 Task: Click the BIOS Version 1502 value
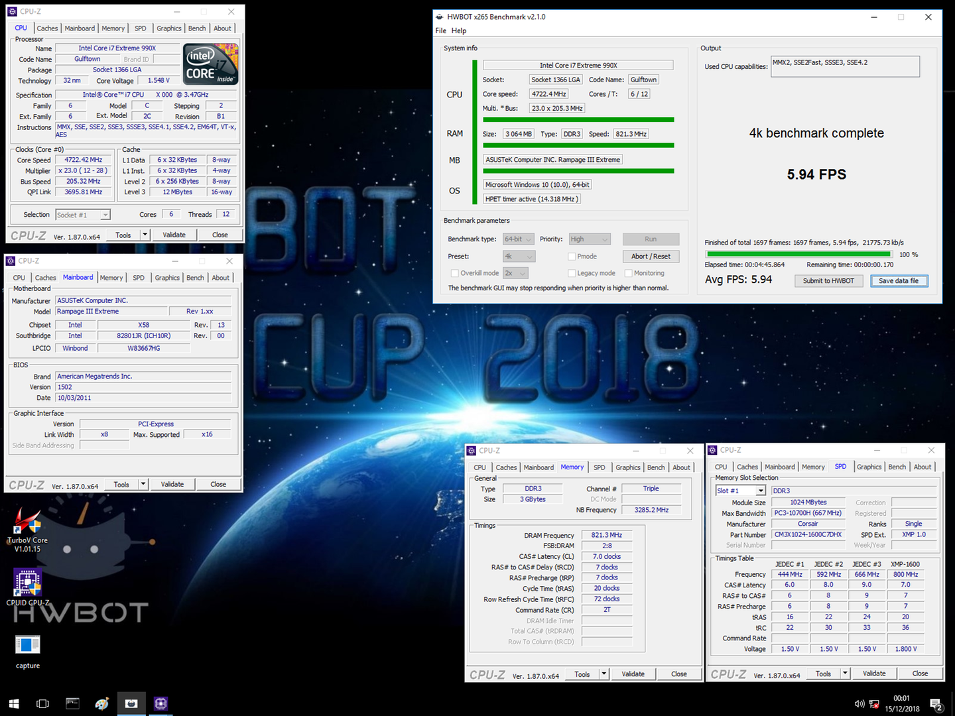pos(143,387)
